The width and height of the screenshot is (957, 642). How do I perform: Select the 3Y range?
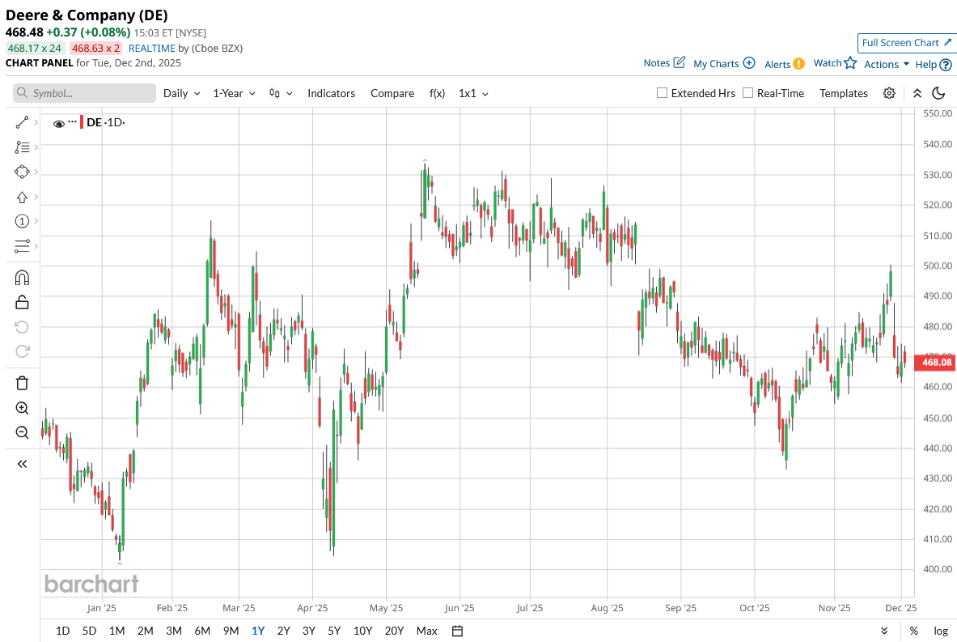click(309, 631)
